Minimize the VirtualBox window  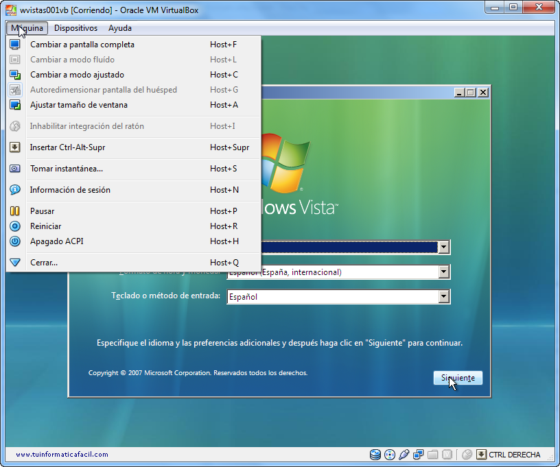(x=495, y=8)
